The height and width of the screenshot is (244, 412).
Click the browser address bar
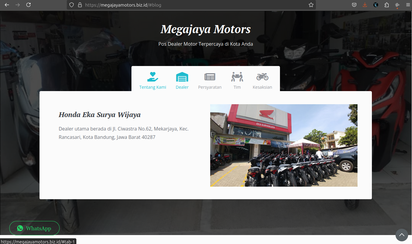(x=192, y=5)
